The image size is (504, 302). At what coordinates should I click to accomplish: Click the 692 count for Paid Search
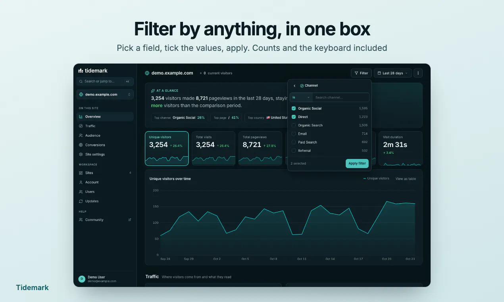click(x=365, y=142)
